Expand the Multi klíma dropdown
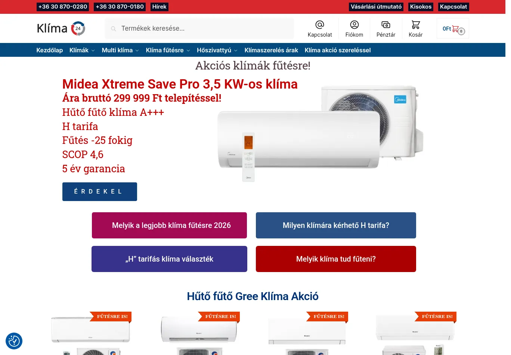The image size is (511, 355). [120, 50]
